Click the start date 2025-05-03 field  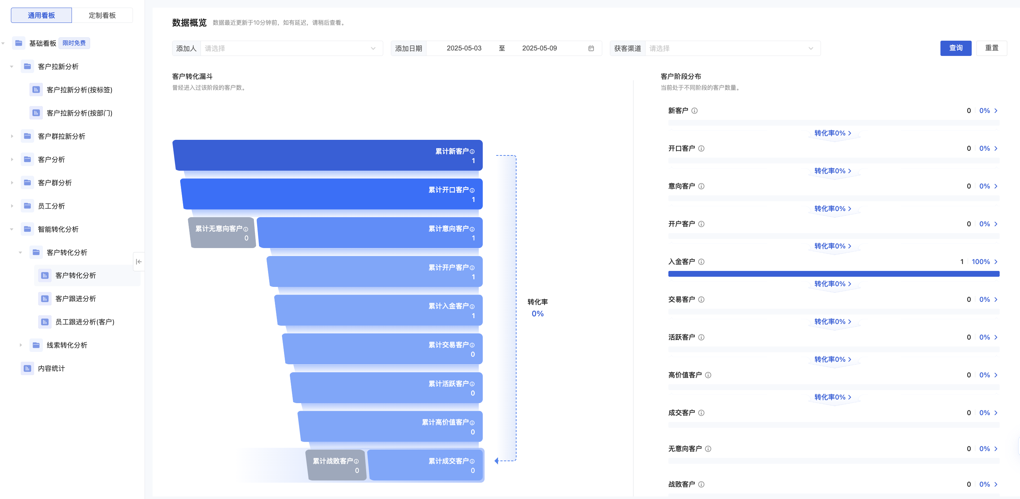click(464, 48)
